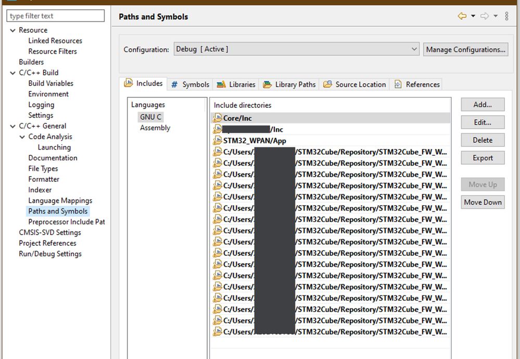
Task: Click the Libraries tab books icon
Action: click(221, 85)
